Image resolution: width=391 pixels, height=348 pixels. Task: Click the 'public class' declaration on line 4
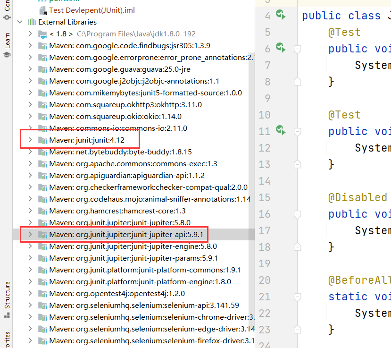[x=341, y=16]
